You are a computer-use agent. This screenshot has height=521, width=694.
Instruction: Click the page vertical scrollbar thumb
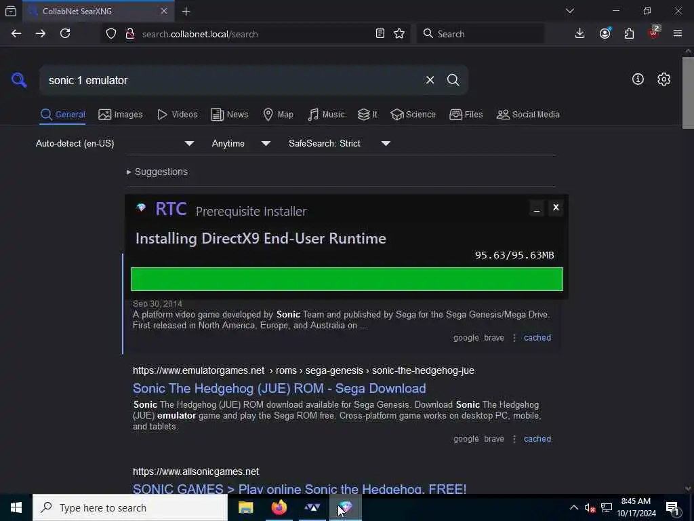688,92
